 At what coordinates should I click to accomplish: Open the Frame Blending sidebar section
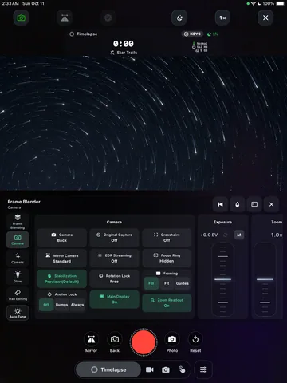coord(18,222)
